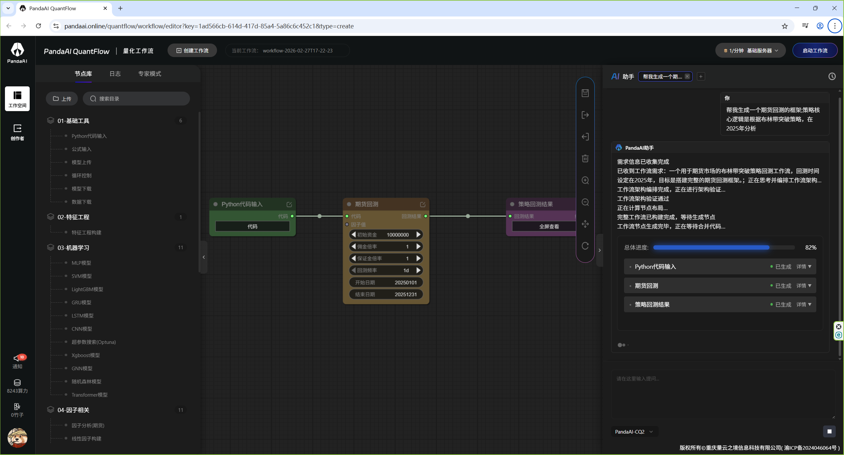Viewport: 844px width, 455px height.
Task: Open the PandaAI-CQ2 model dropdown
Action: pos(634,432)
